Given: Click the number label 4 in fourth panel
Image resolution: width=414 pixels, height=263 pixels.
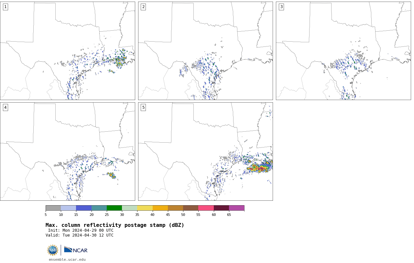Looking at the screenshot, I should click(x=5, y=107).
